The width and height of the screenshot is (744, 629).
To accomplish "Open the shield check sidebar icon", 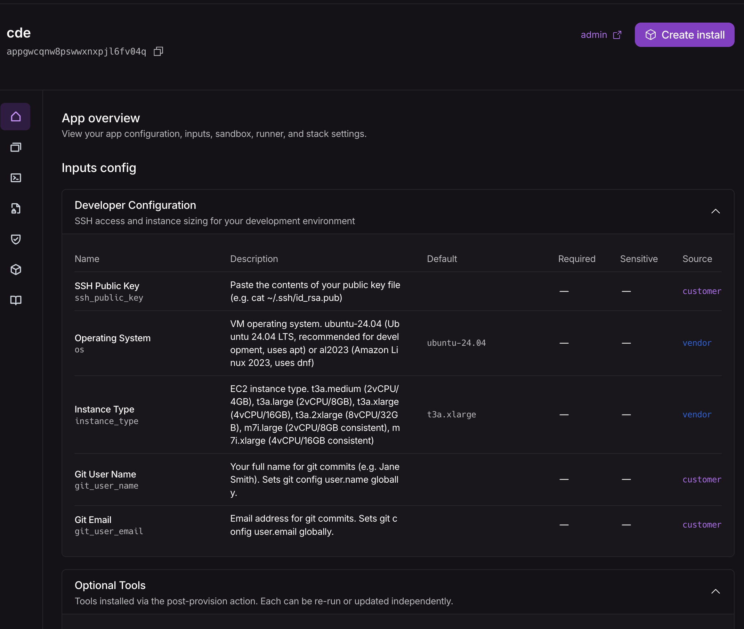I will coord(16,239).
